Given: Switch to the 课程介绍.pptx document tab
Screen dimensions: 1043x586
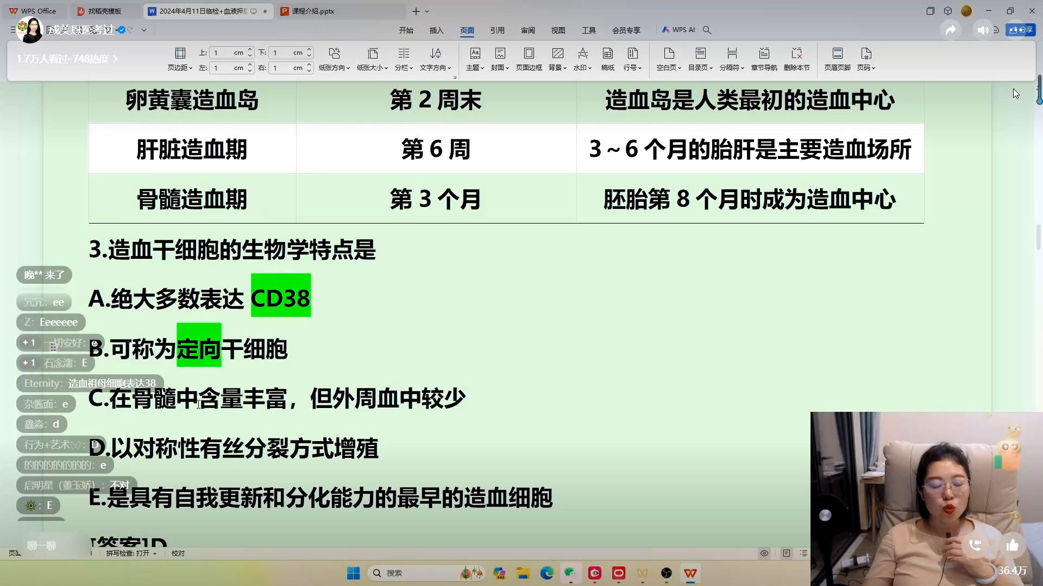Looking at the screenshot, I should coord(341,11).
